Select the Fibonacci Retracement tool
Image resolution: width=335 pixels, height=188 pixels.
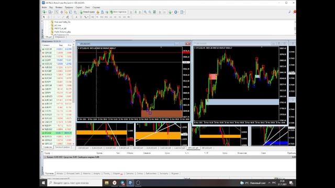72,17
